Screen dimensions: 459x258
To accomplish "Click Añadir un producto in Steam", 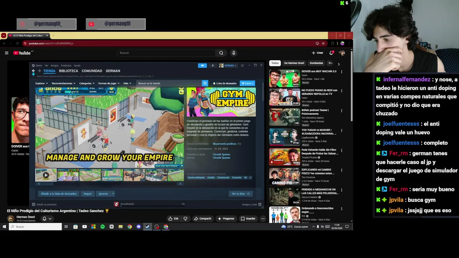I will point(44,204).
